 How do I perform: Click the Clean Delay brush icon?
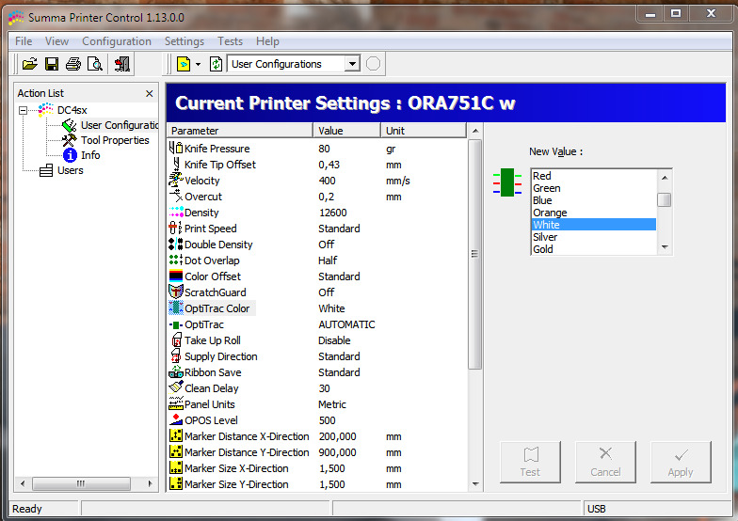coord(175,387)
